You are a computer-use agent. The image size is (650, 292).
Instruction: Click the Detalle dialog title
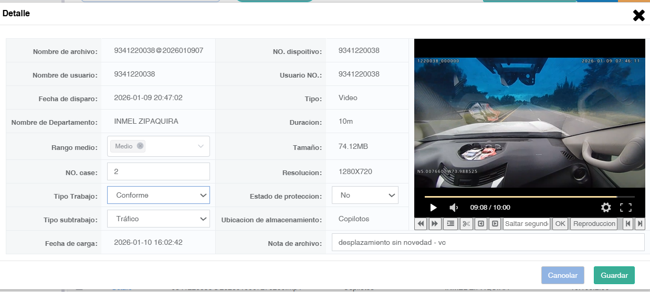coord(16,14)
